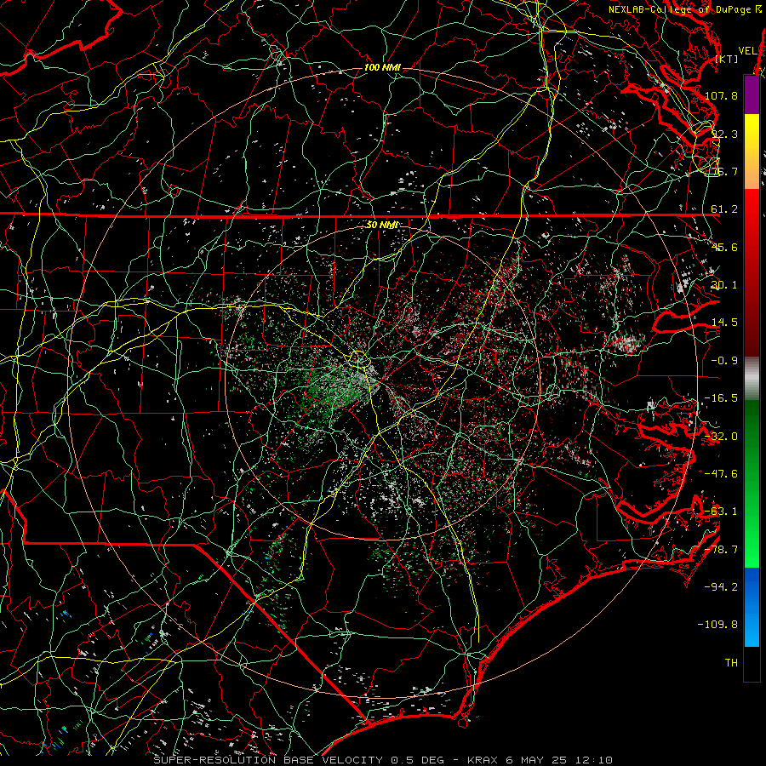The image size is (766, 766).
Task: Click the -78.7 velocity scale value
Action: point(721,550)
